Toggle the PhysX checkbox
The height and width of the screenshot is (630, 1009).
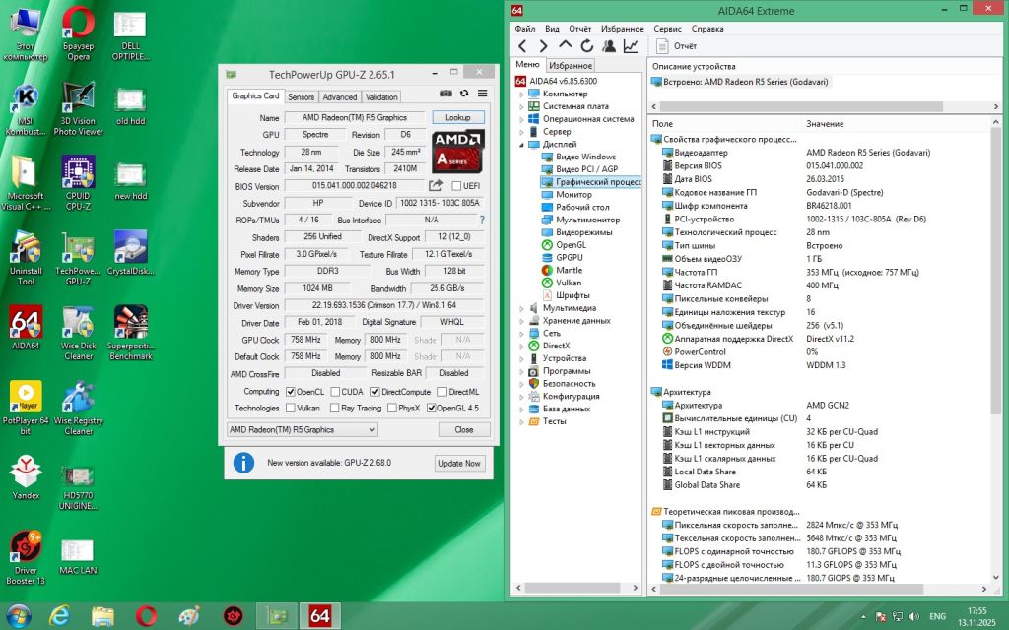[x=392, y=409]
